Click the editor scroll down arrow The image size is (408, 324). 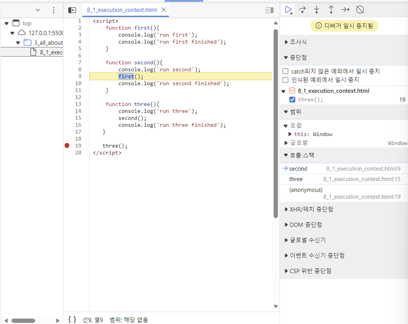click(x=276, y=307)
